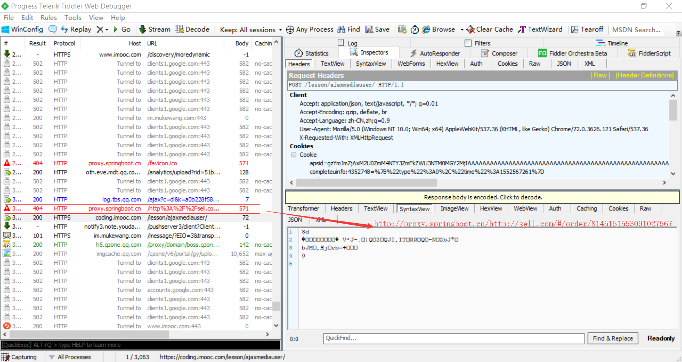
Task: Sort sessions by the Protocol column
Action: pos(64,43)
